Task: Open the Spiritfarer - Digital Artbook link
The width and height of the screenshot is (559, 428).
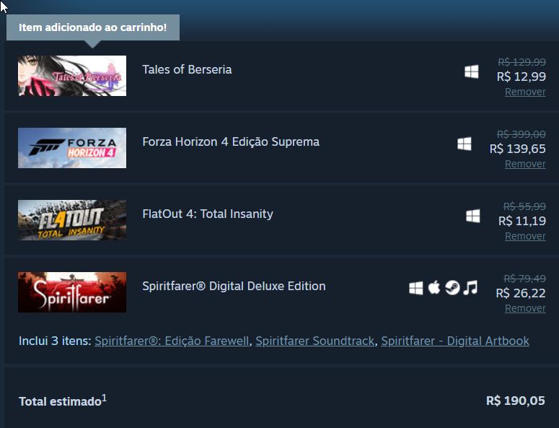Action: point(455,341)
